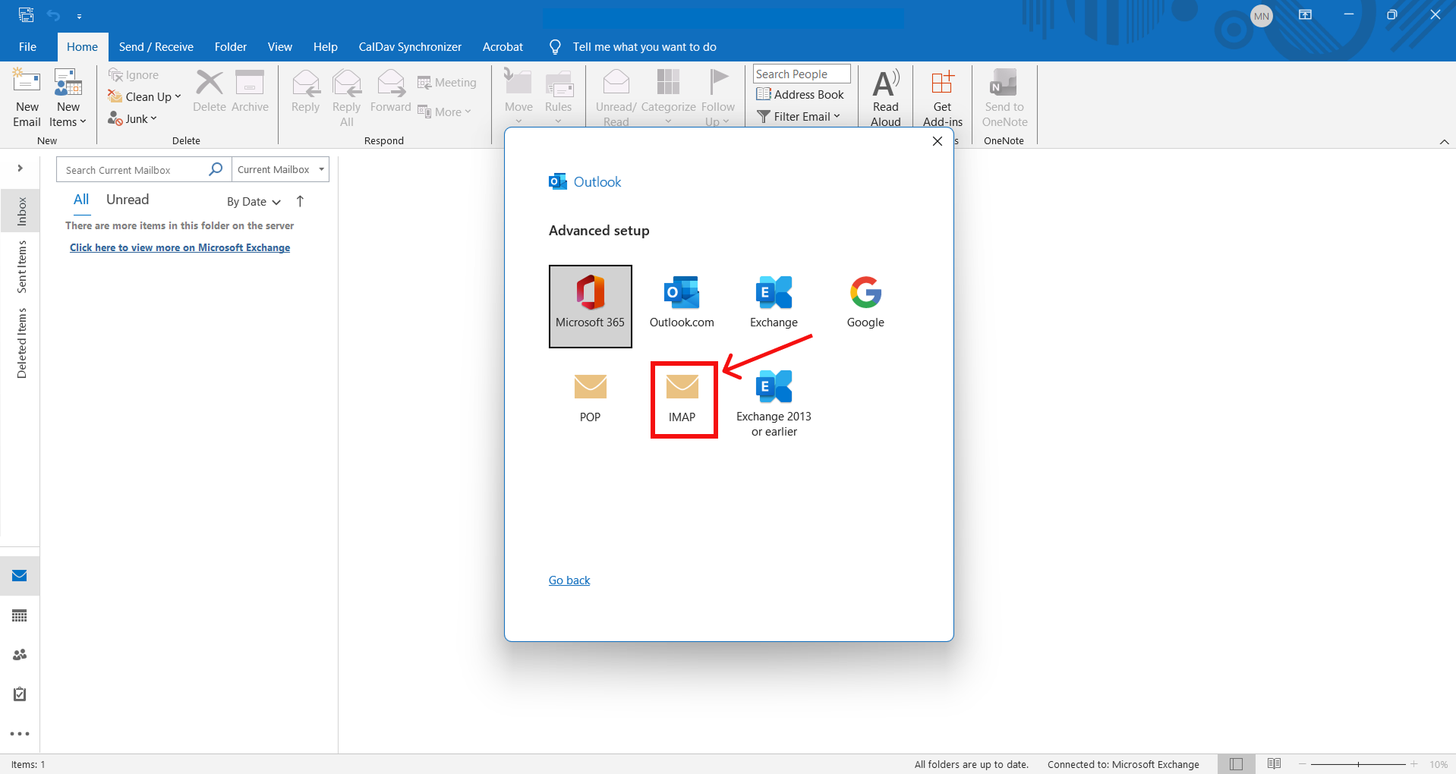Open the New Items menu
Image resolution: width=1456 pixels, height=774 pixels.
pyautogui.click(x=68, y=97)
